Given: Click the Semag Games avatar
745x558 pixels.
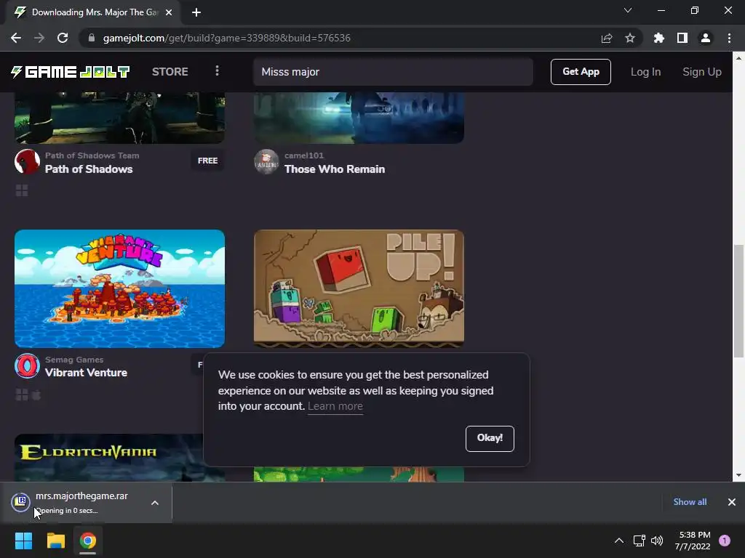Looking at the screenshot, I should (27, 366).
